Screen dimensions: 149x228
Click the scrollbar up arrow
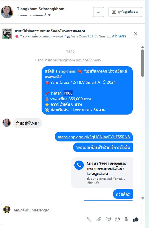(x=142, y=47)
